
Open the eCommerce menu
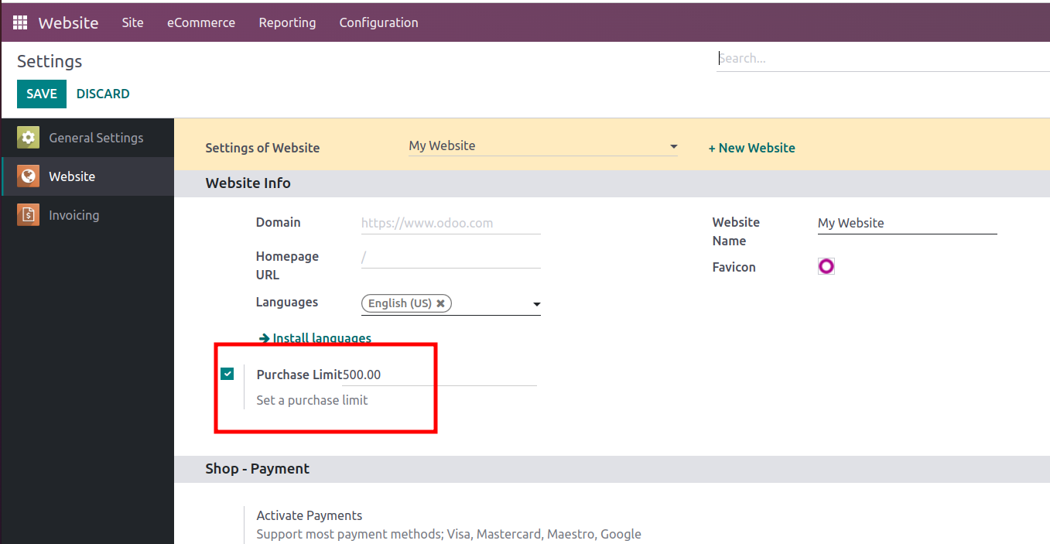pos(201,22)
